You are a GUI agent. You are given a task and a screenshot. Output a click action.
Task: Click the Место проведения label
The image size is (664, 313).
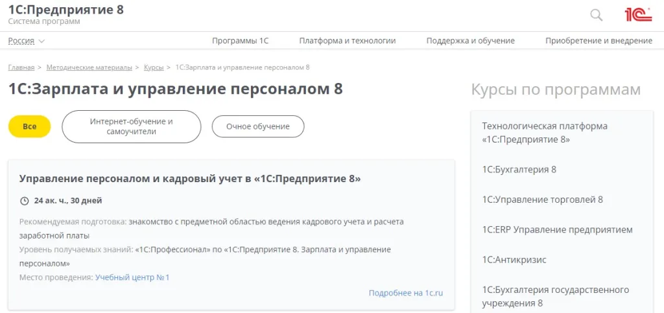pyautogui.click(x=56, y=277)
